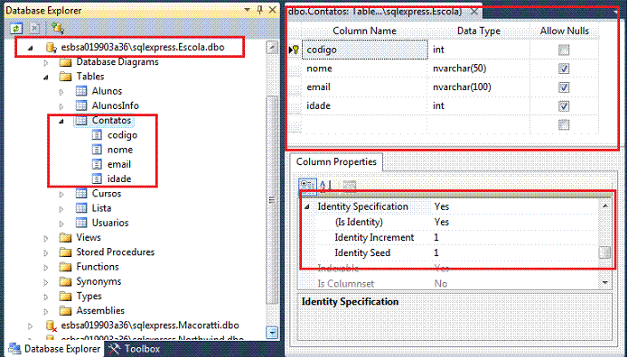Click the Types folder icon

(65, 297)
